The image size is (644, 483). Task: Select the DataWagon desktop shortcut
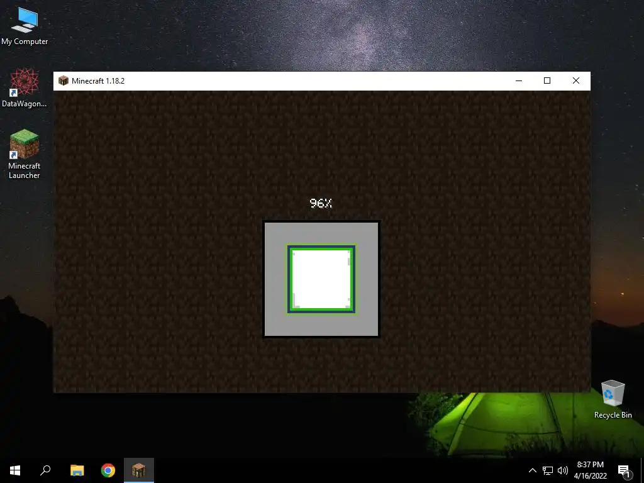click(x=25, y=88)
